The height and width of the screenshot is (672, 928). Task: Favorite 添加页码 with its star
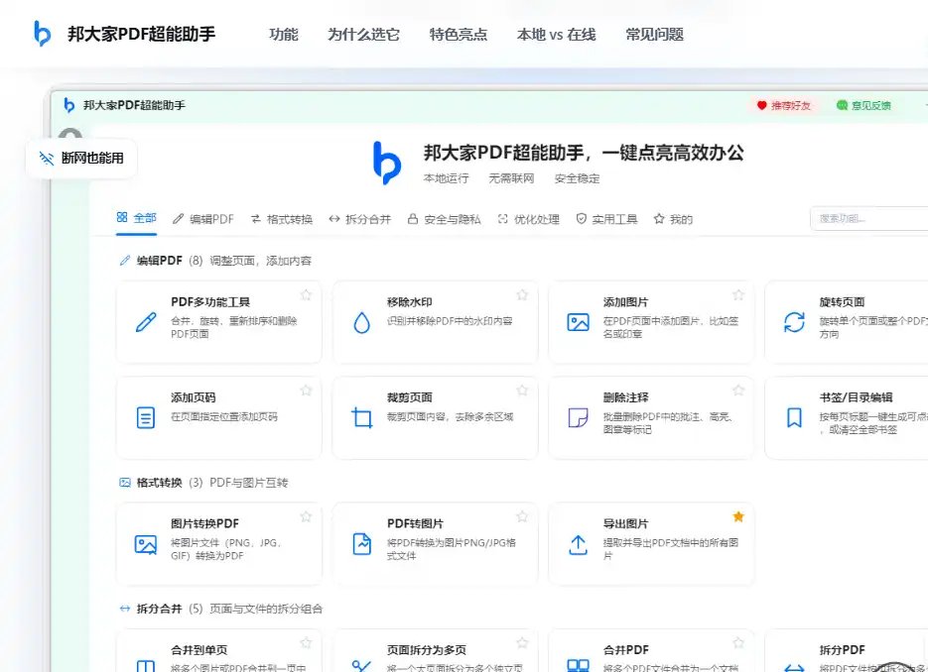[306, 391]
